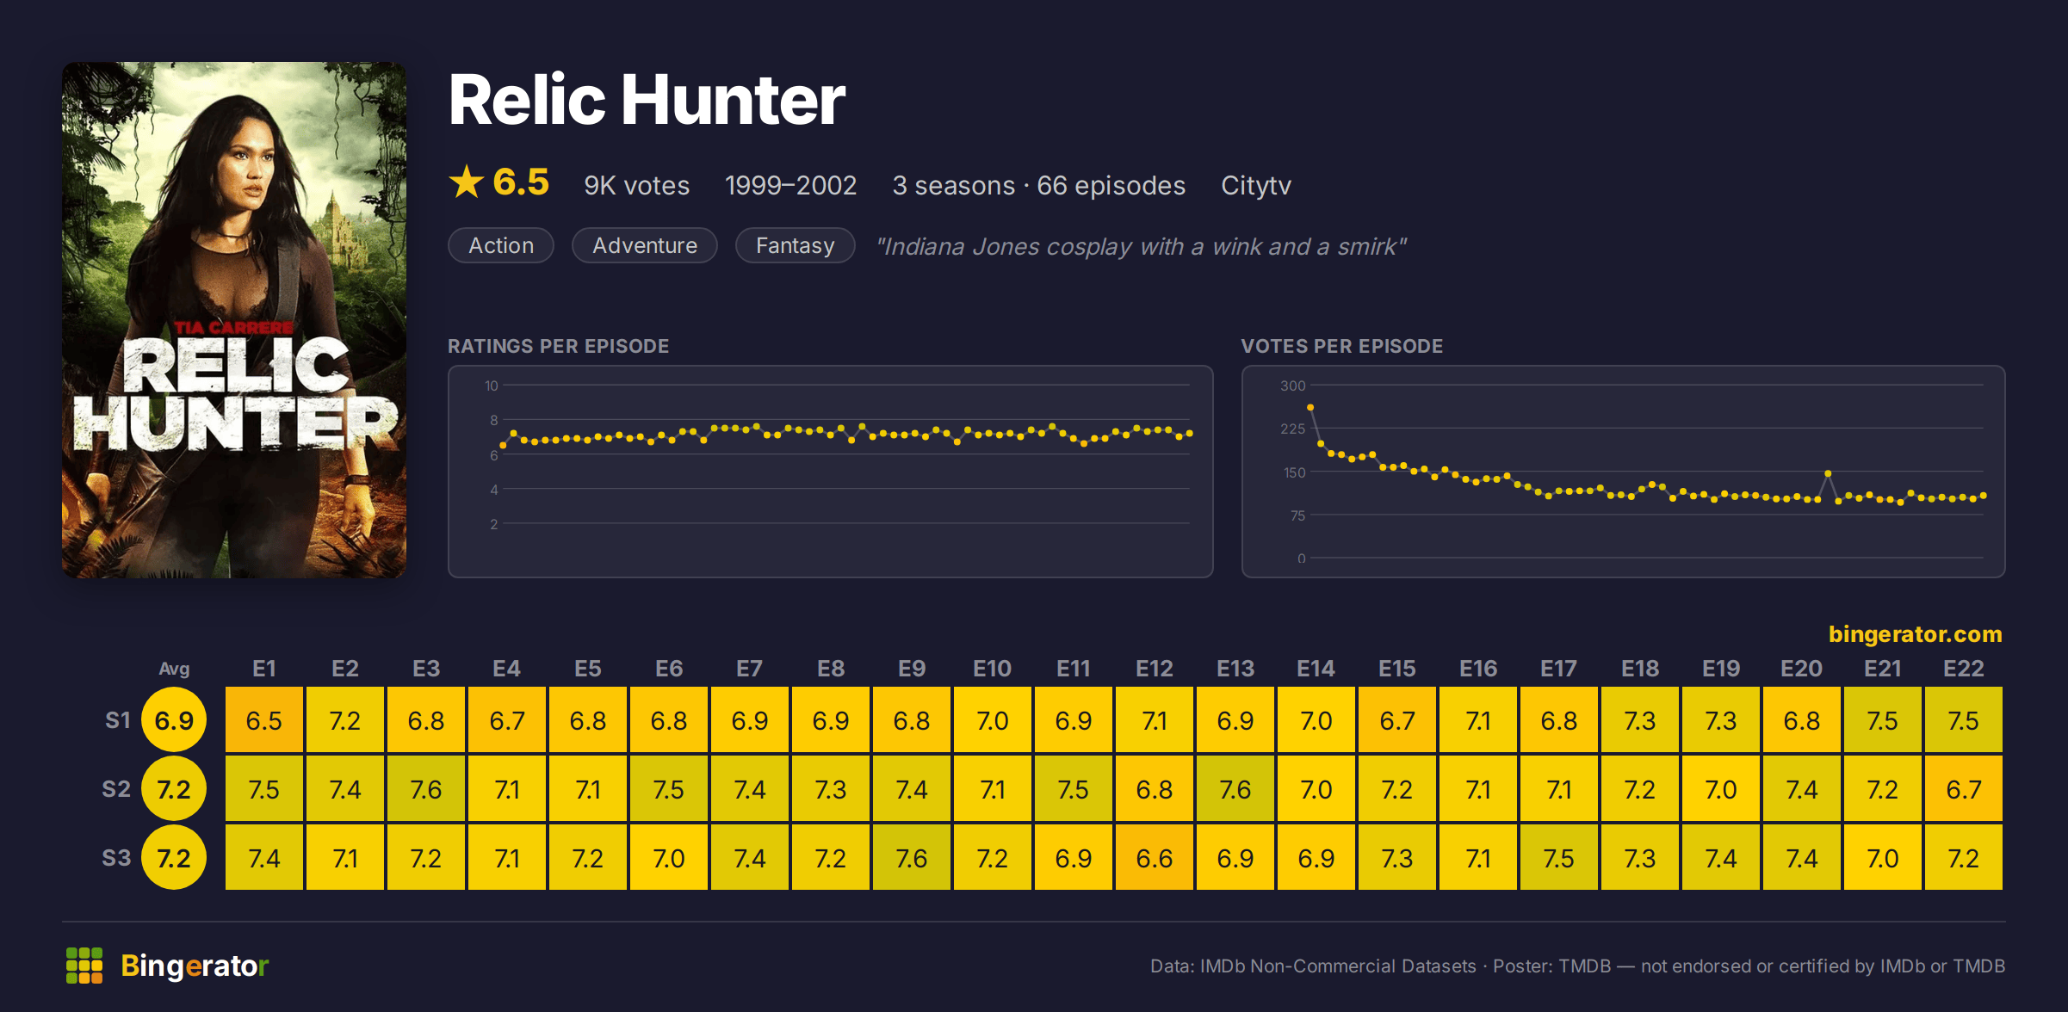Click Season 3 Episode 9 cell rated 7.6
This screenshot has width=2068, height=1012.
pyautogui.click(x=912, y=858)
